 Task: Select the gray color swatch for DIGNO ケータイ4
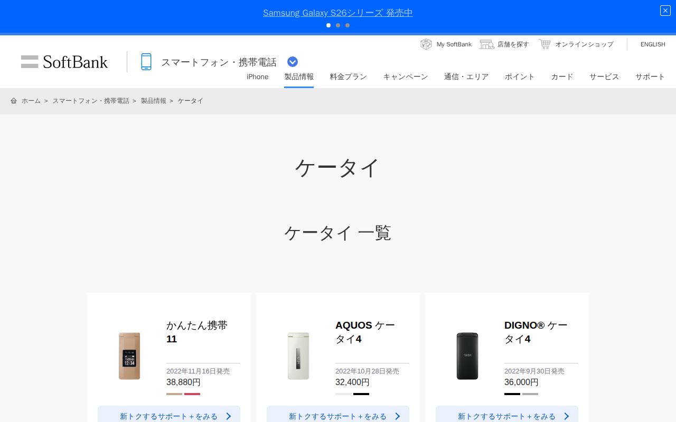tap(530, 394)
